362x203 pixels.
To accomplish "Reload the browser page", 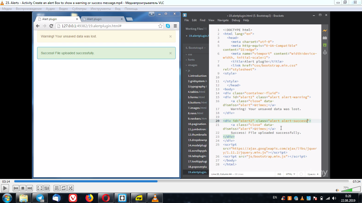I will (x=51, y=26).
